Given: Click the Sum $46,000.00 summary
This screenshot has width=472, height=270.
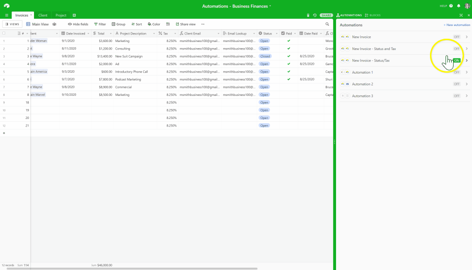Looking at the screenshot, I should click(x=102, y=265).
